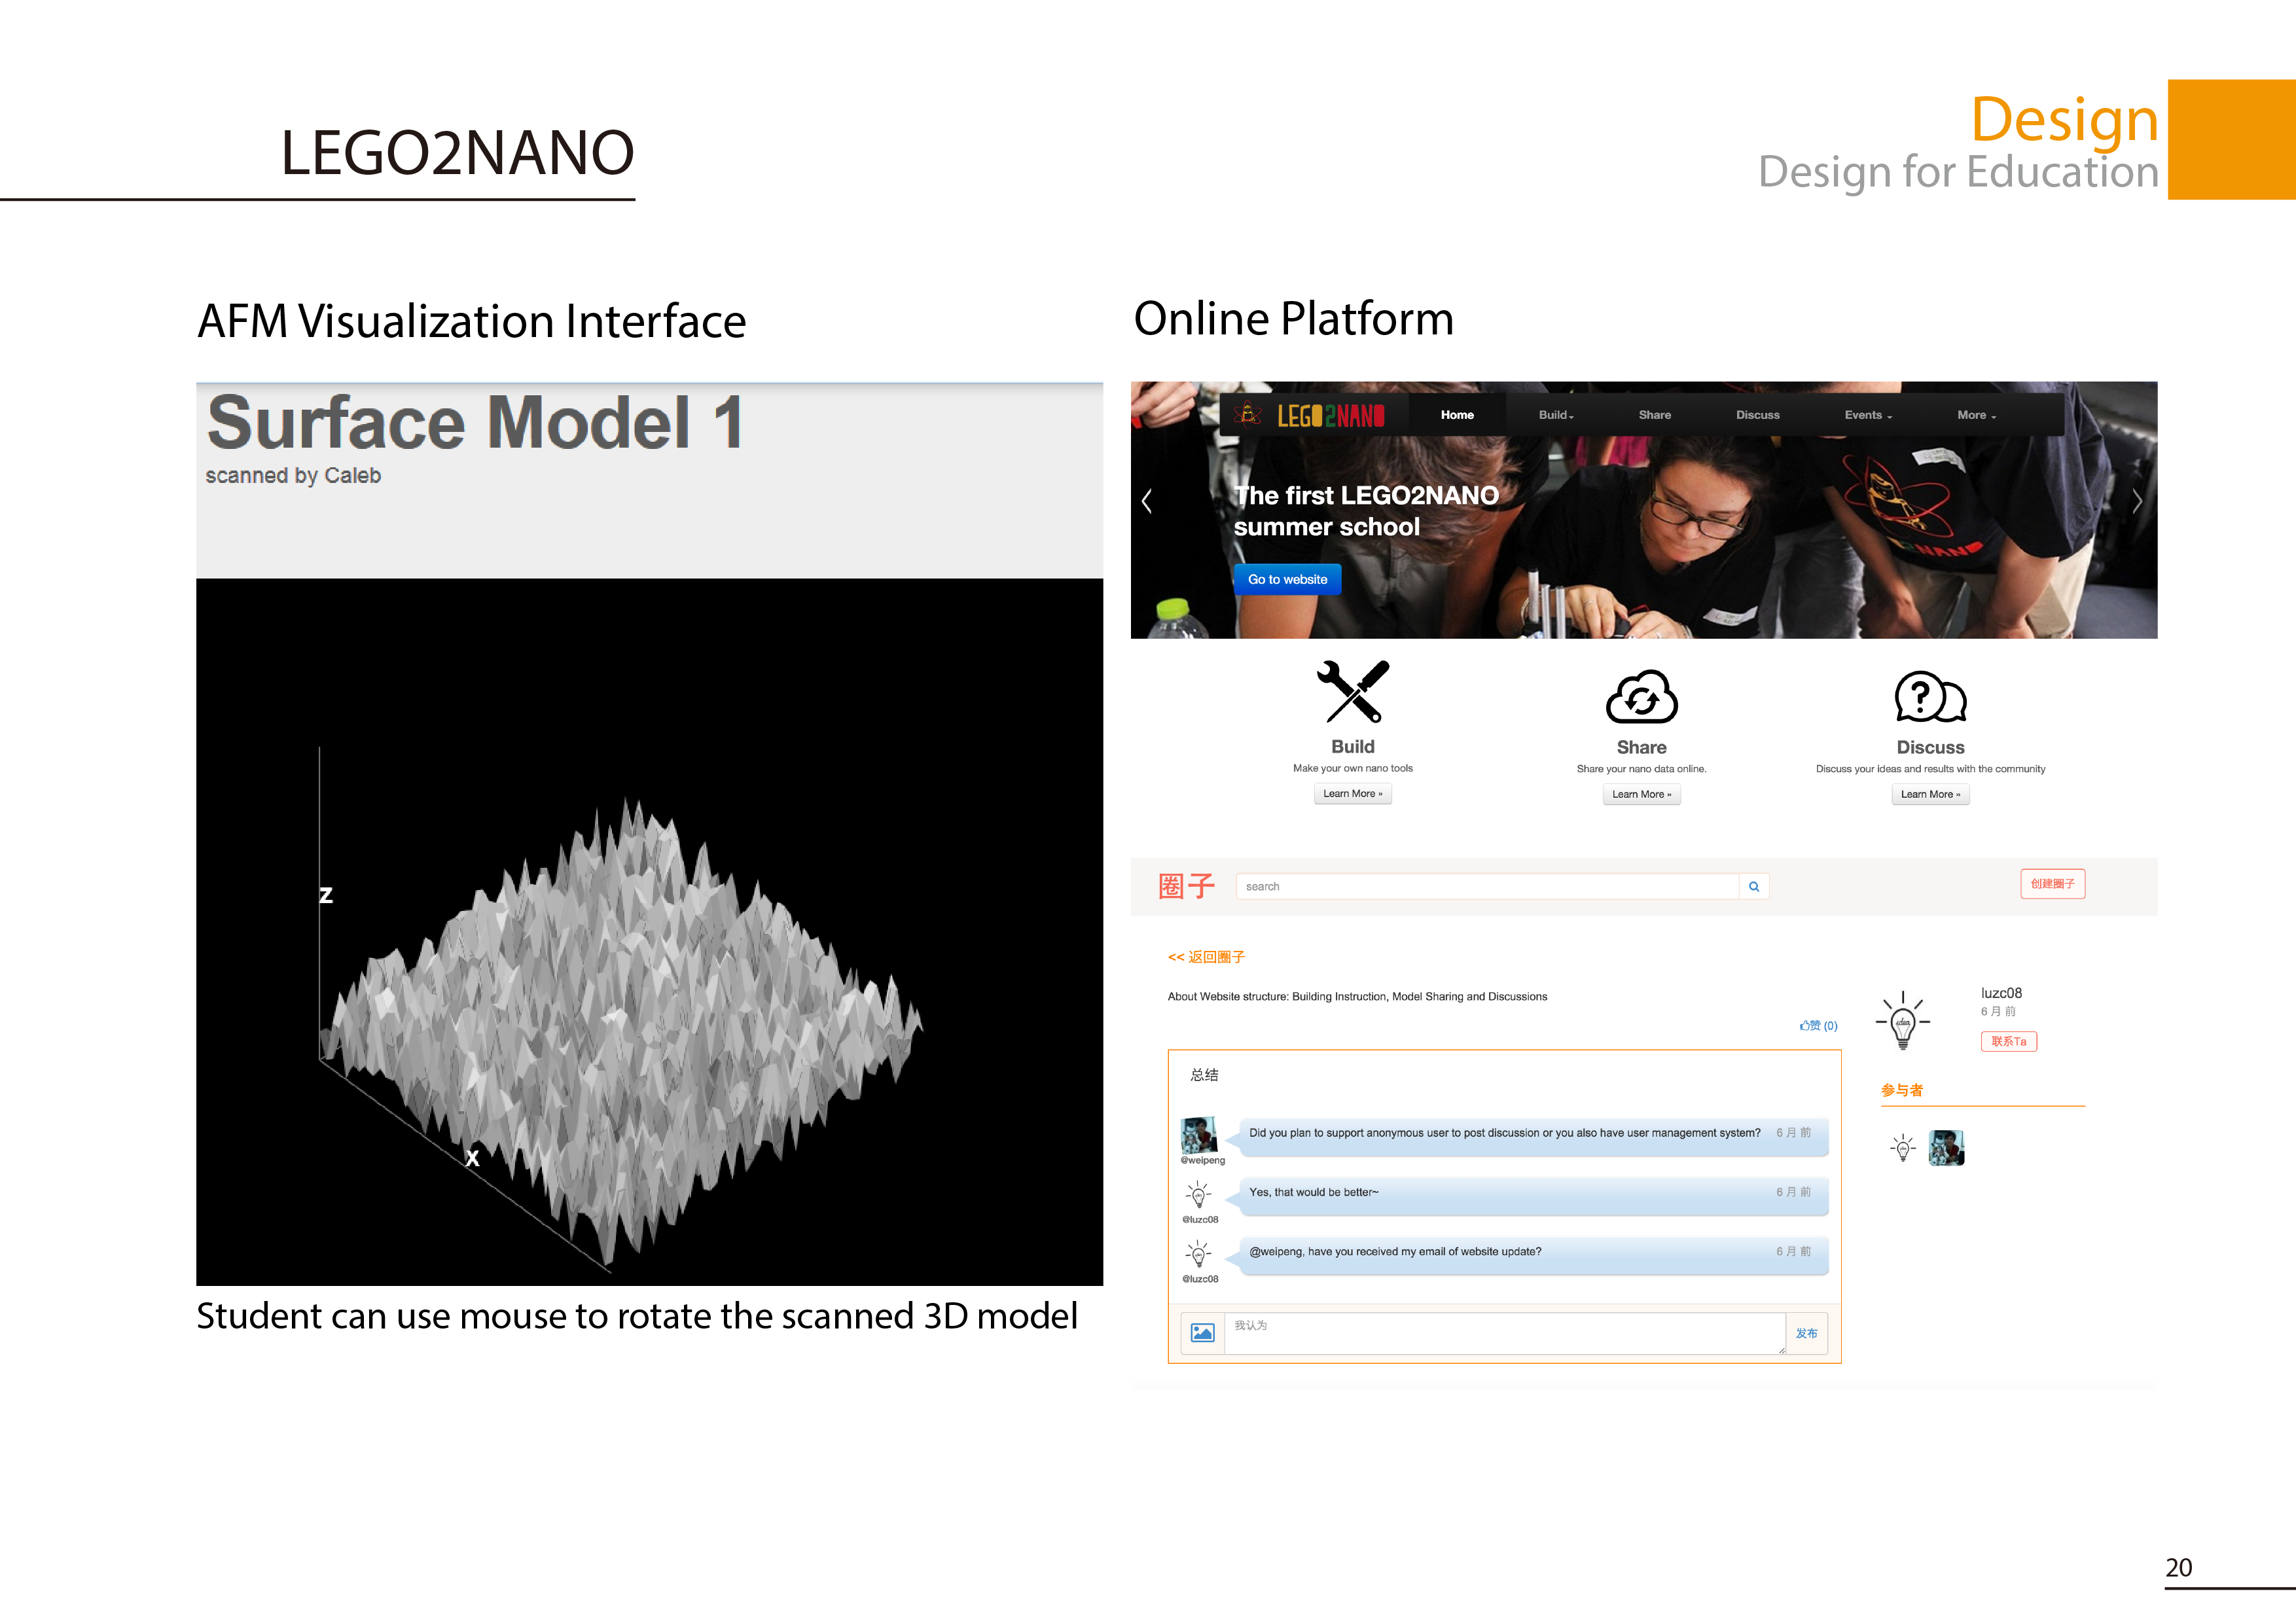Viewport: 2296px width, 1623px height.
Task: Click the 参与者 participants heading
Action: pos(1902,1091)
